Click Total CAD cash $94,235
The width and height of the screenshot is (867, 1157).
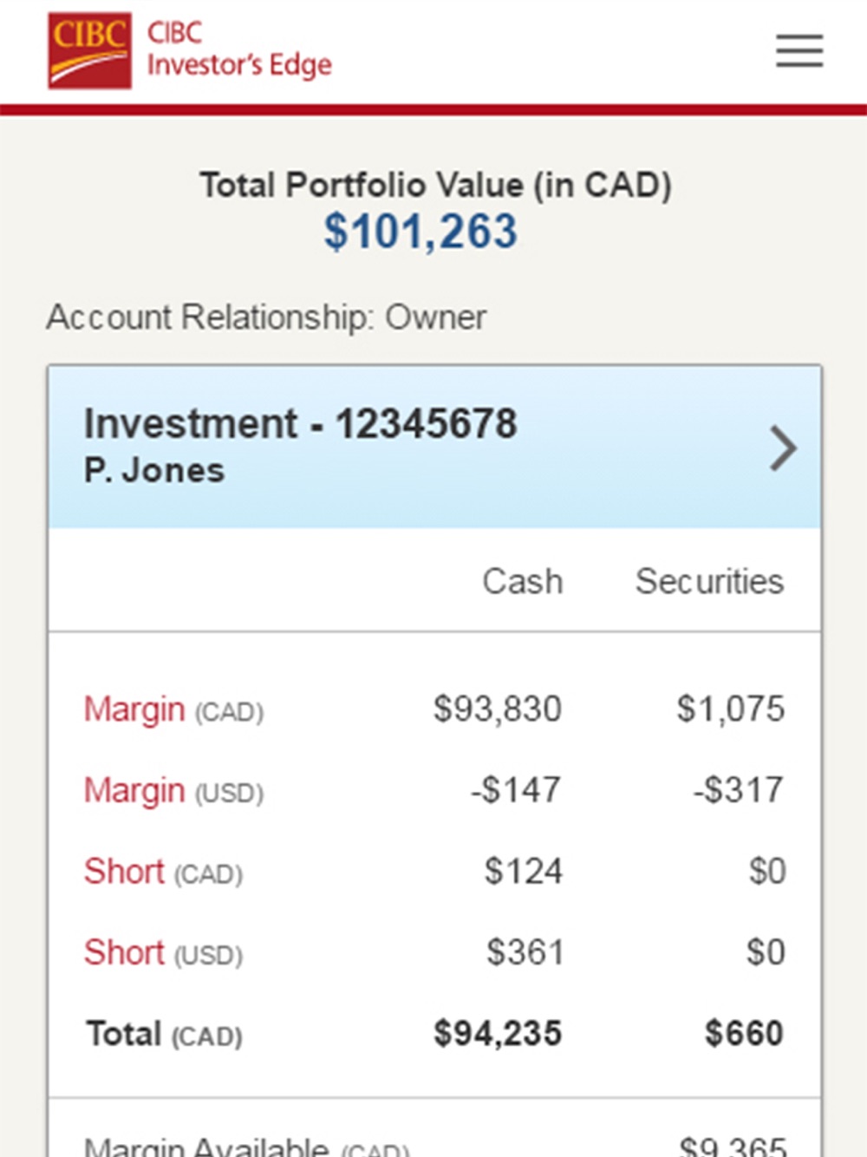click(x=498, y=1033)
